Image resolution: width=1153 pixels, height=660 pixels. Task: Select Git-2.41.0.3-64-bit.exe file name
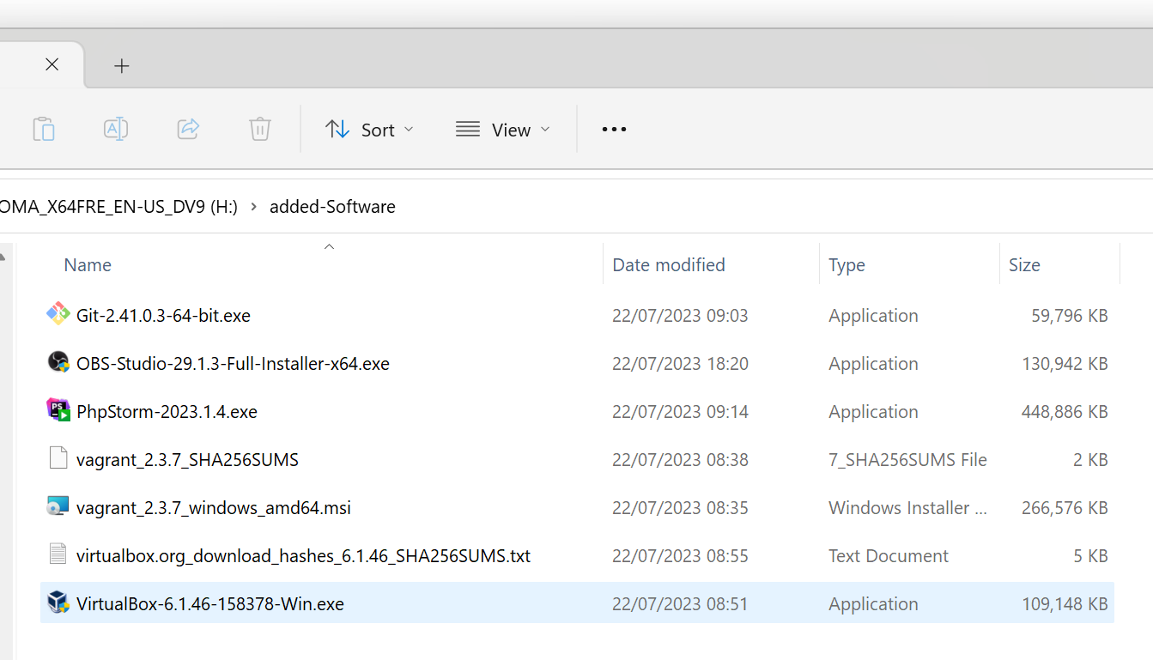click(x=163, y=316)
